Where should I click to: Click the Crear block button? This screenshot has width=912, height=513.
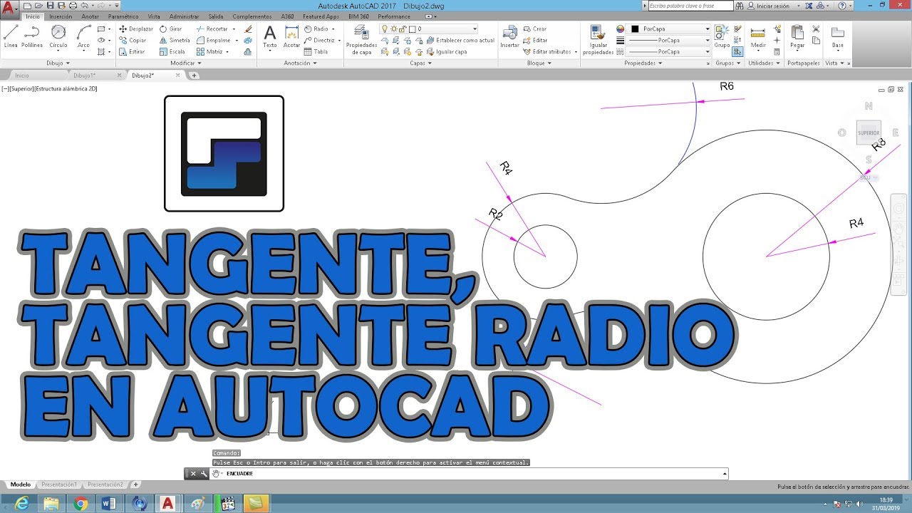[x=535, y=29]
